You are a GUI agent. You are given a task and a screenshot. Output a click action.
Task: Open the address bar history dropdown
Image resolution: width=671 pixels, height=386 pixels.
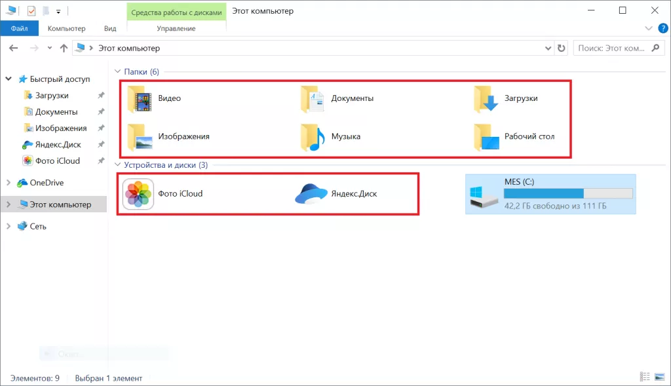(548, 48)
